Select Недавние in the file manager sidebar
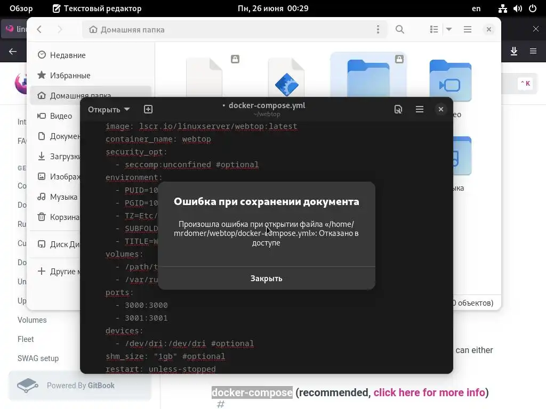546x409 pixels. click(91, 55)
